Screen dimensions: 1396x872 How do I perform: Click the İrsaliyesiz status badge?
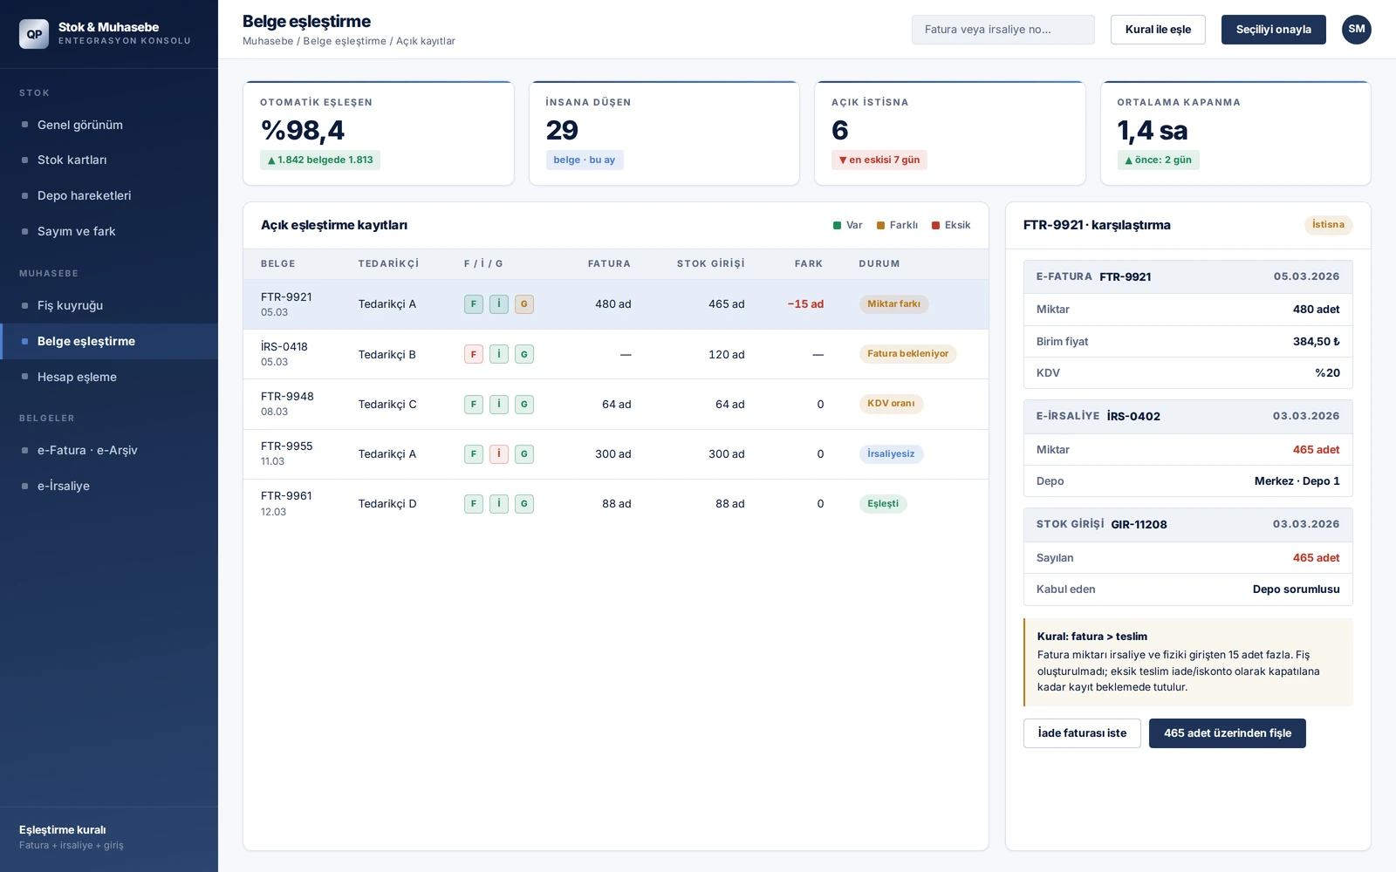[891, 454]
